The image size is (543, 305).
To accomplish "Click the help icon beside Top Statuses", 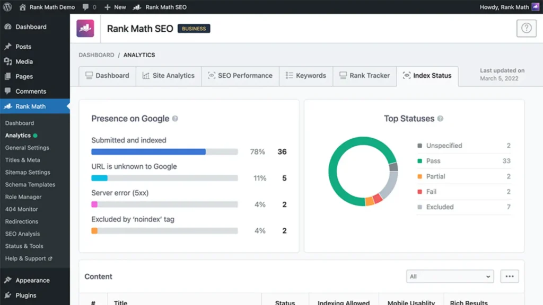I will tap(440, 119).
